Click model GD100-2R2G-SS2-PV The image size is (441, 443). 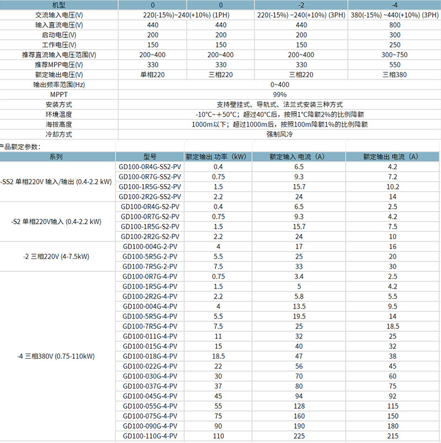click(x=150, y=197)
